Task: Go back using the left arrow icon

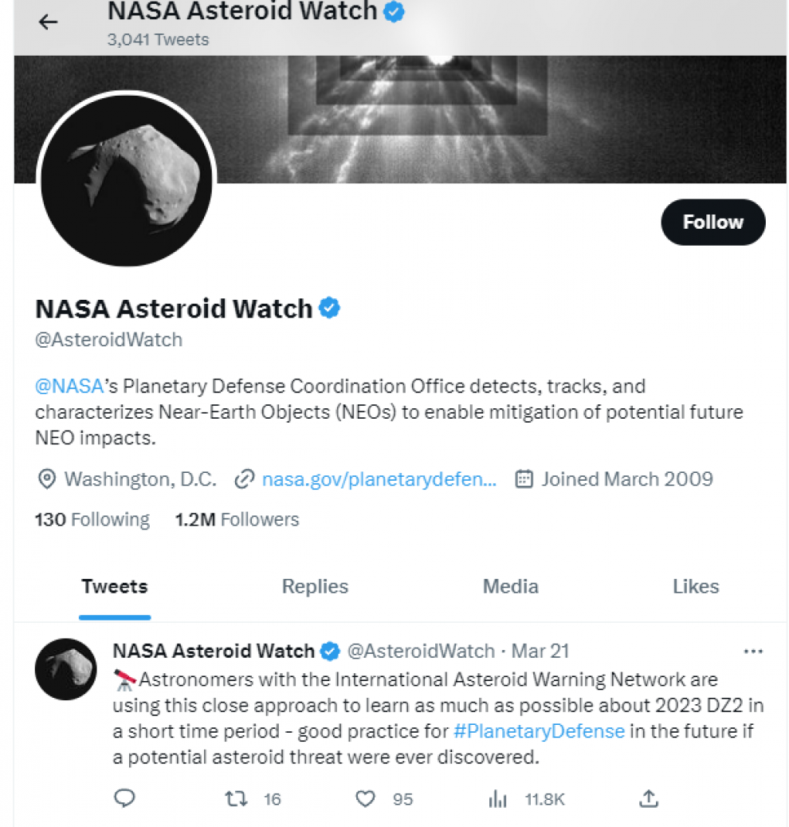Action: point(48,22)
